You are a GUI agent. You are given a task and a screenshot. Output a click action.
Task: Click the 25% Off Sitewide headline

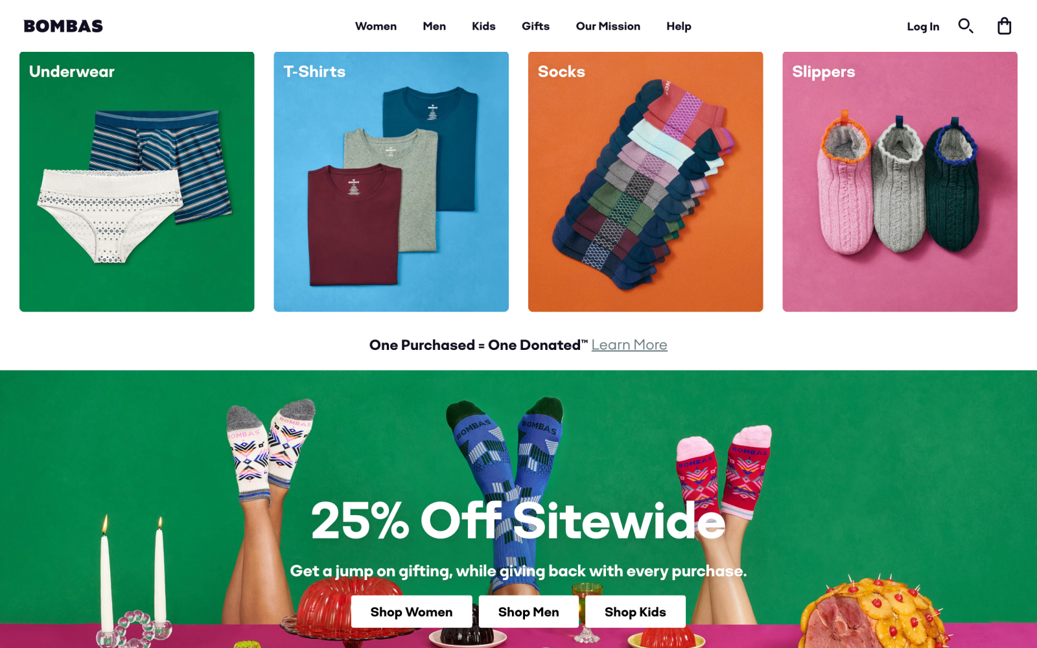click(518, 520)
